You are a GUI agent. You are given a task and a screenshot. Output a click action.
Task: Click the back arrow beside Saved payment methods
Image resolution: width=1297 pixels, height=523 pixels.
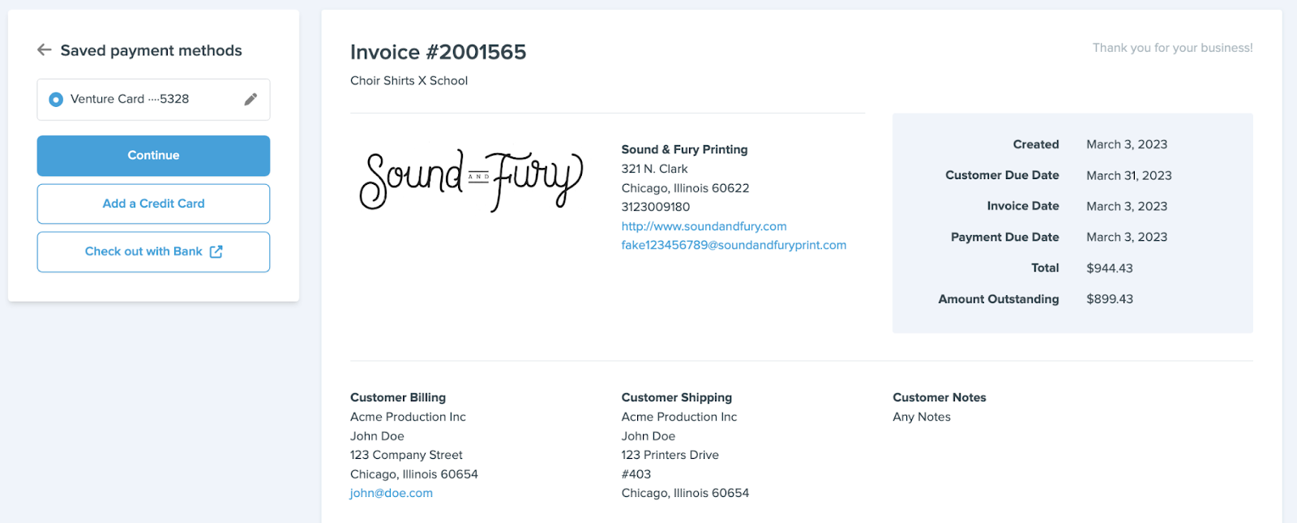(45, 50)
